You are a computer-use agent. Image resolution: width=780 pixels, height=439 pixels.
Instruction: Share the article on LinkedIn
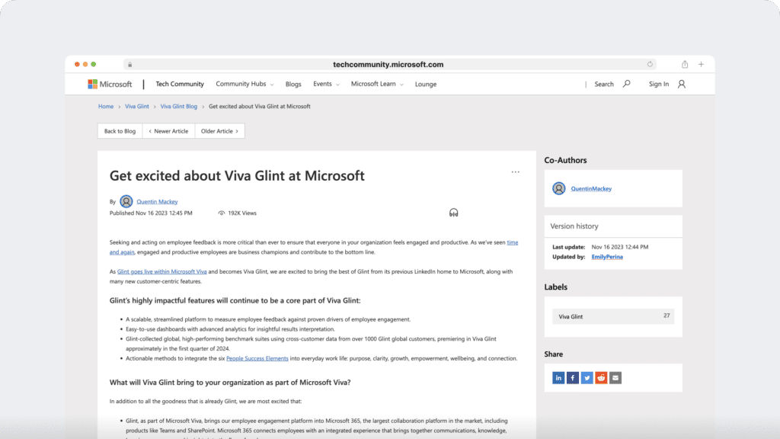click(558, 377)
